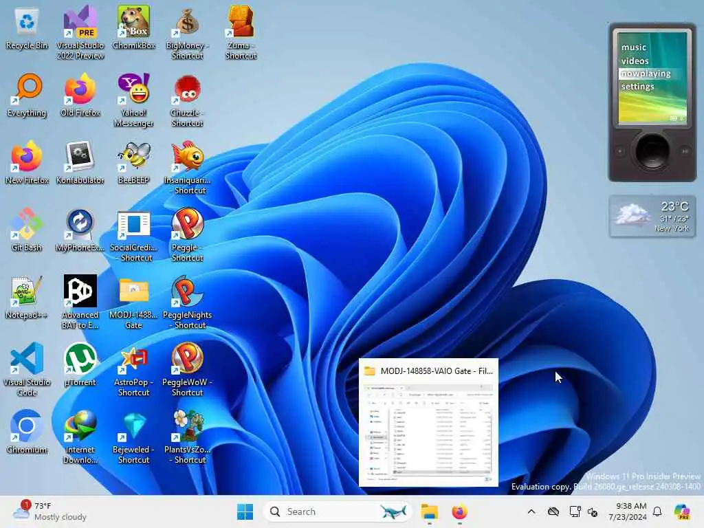Select the BeeBEEP desktop icon

[134, 163]
